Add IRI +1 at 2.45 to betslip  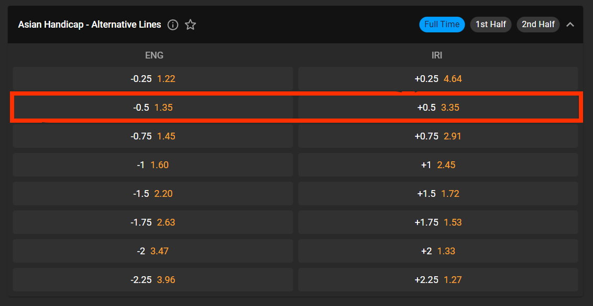438,164
